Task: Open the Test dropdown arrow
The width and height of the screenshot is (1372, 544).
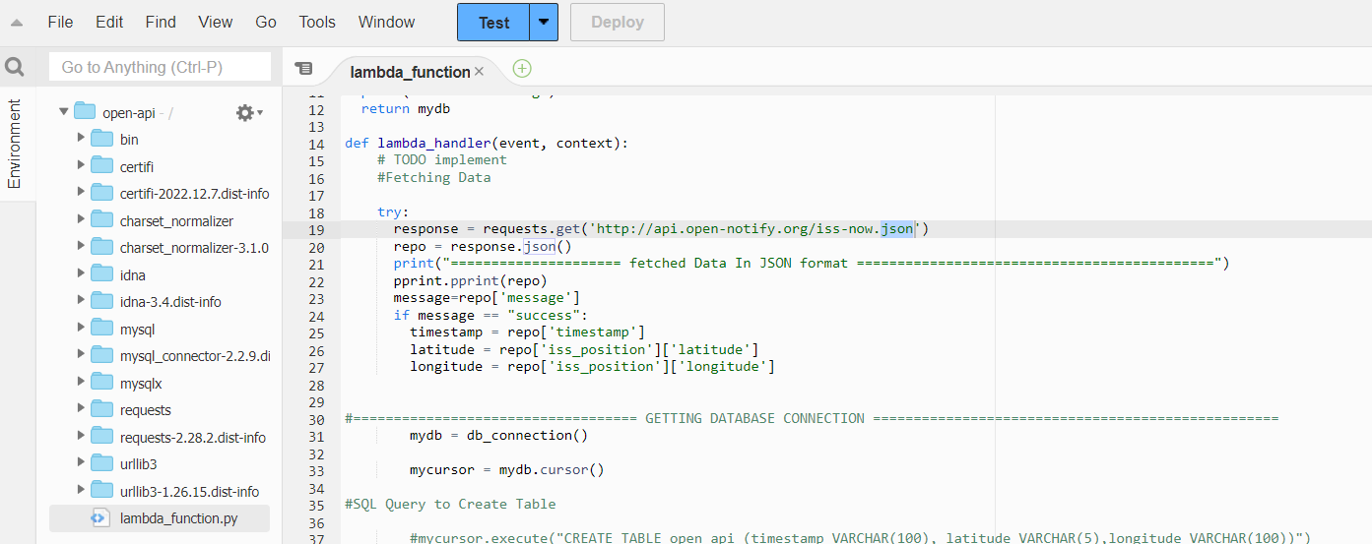Action: (544, 22)
